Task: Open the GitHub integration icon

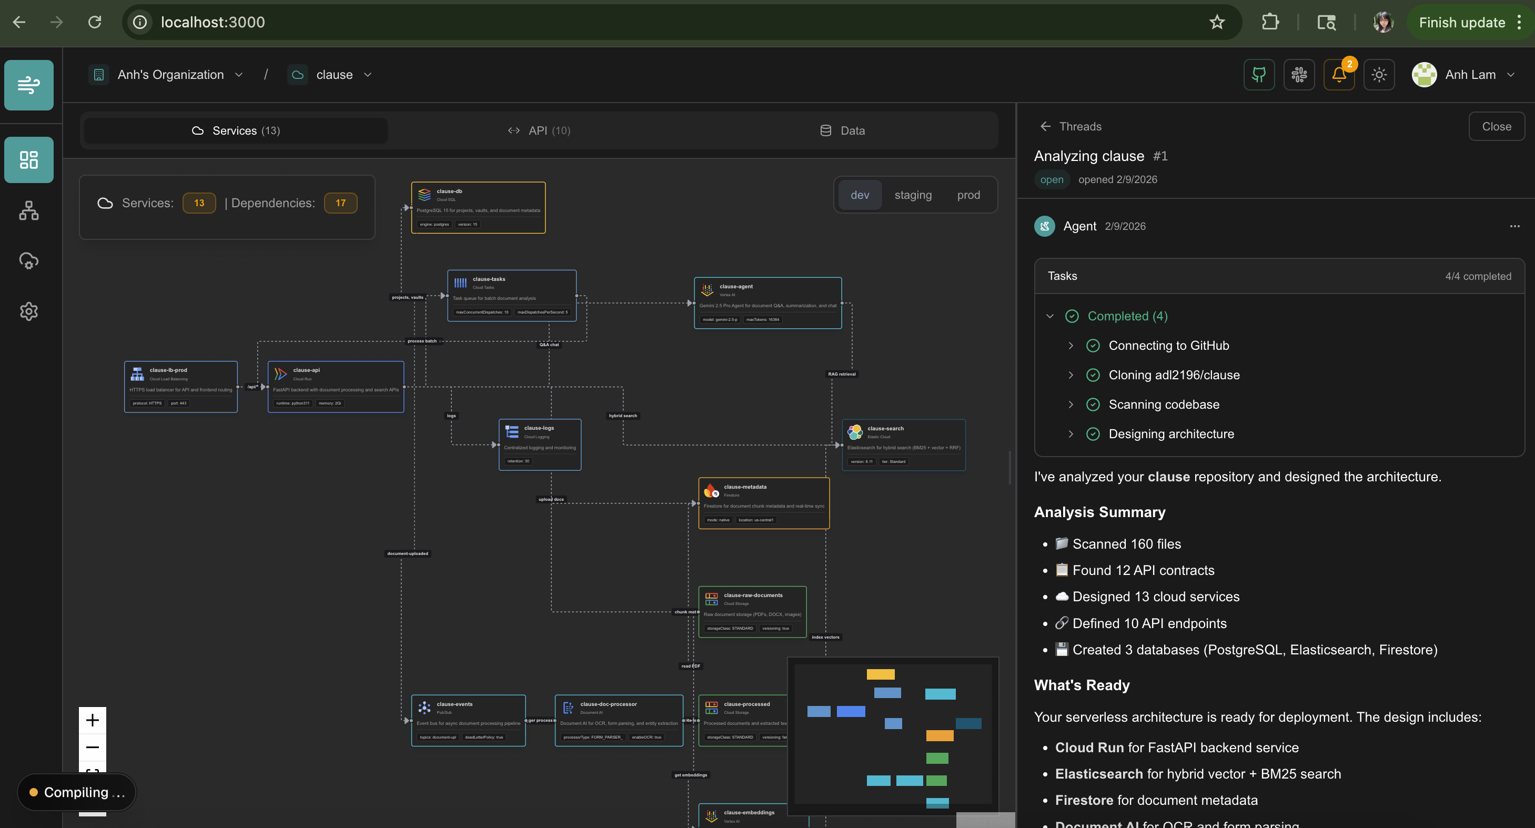Action: click(1258, 75)
